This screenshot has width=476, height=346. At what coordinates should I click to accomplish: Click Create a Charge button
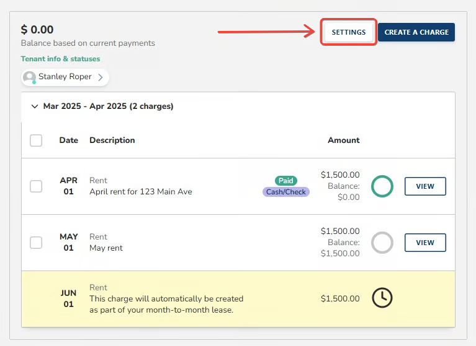[416, 32]
